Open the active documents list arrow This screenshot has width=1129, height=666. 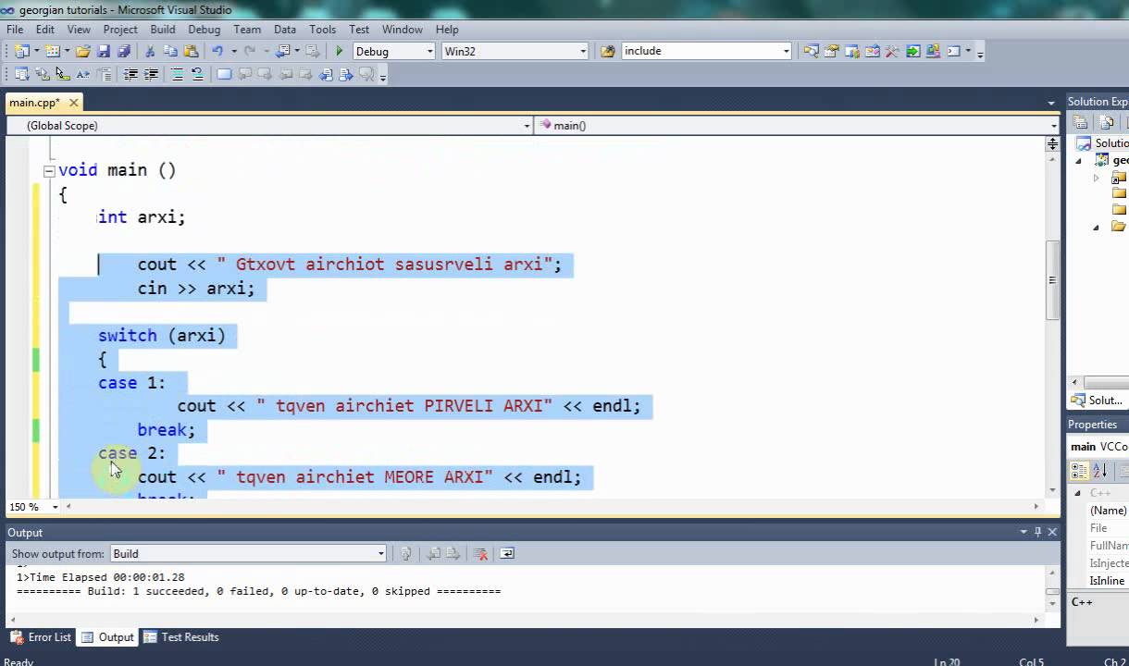[x=1051, y=103]
